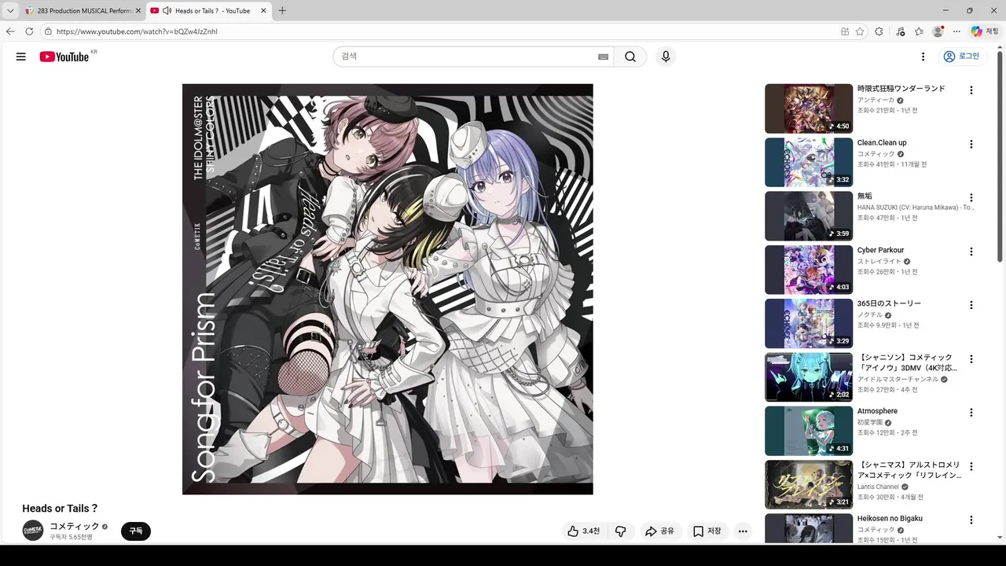Image resolution: width=1006 pixels, height=566 pixels.
Task: Open the tab actions chevron menu
Action: (x=9, y=11)
